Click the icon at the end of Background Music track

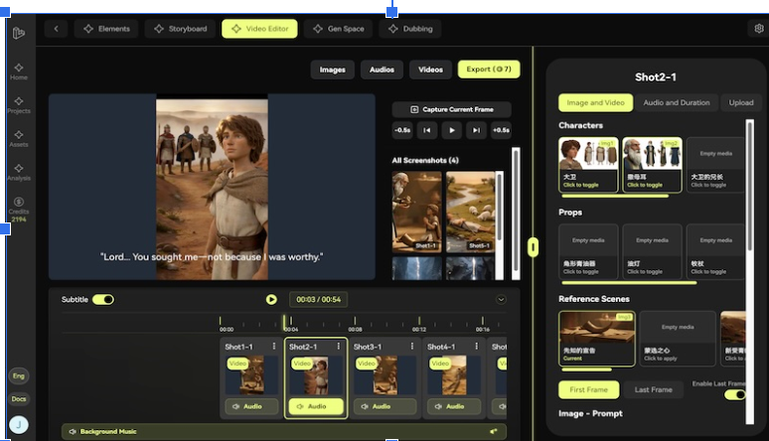(494, 431)
